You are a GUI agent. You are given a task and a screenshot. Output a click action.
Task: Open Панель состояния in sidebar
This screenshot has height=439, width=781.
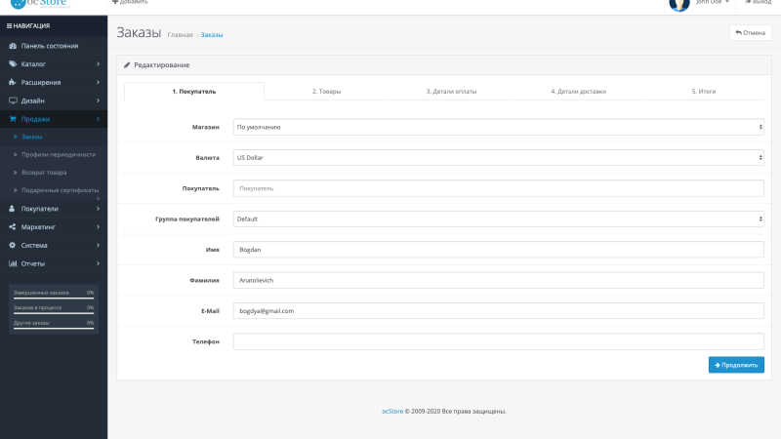point(54,46)
